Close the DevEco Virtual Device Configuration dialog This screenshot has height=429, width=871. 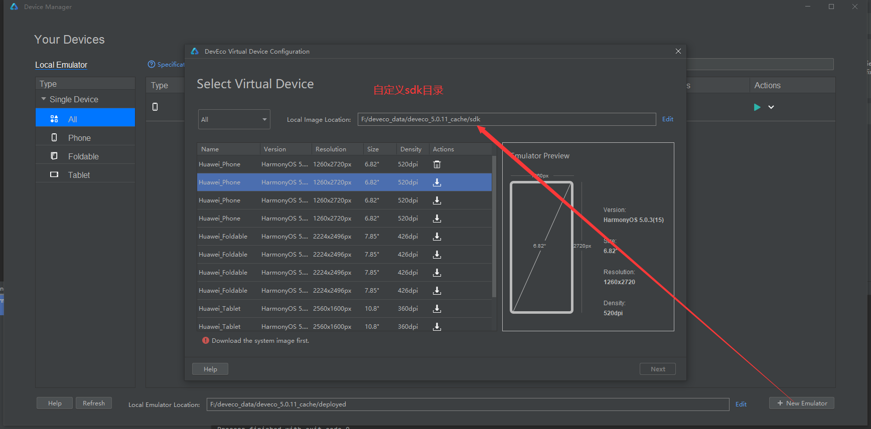pos(678,51)
